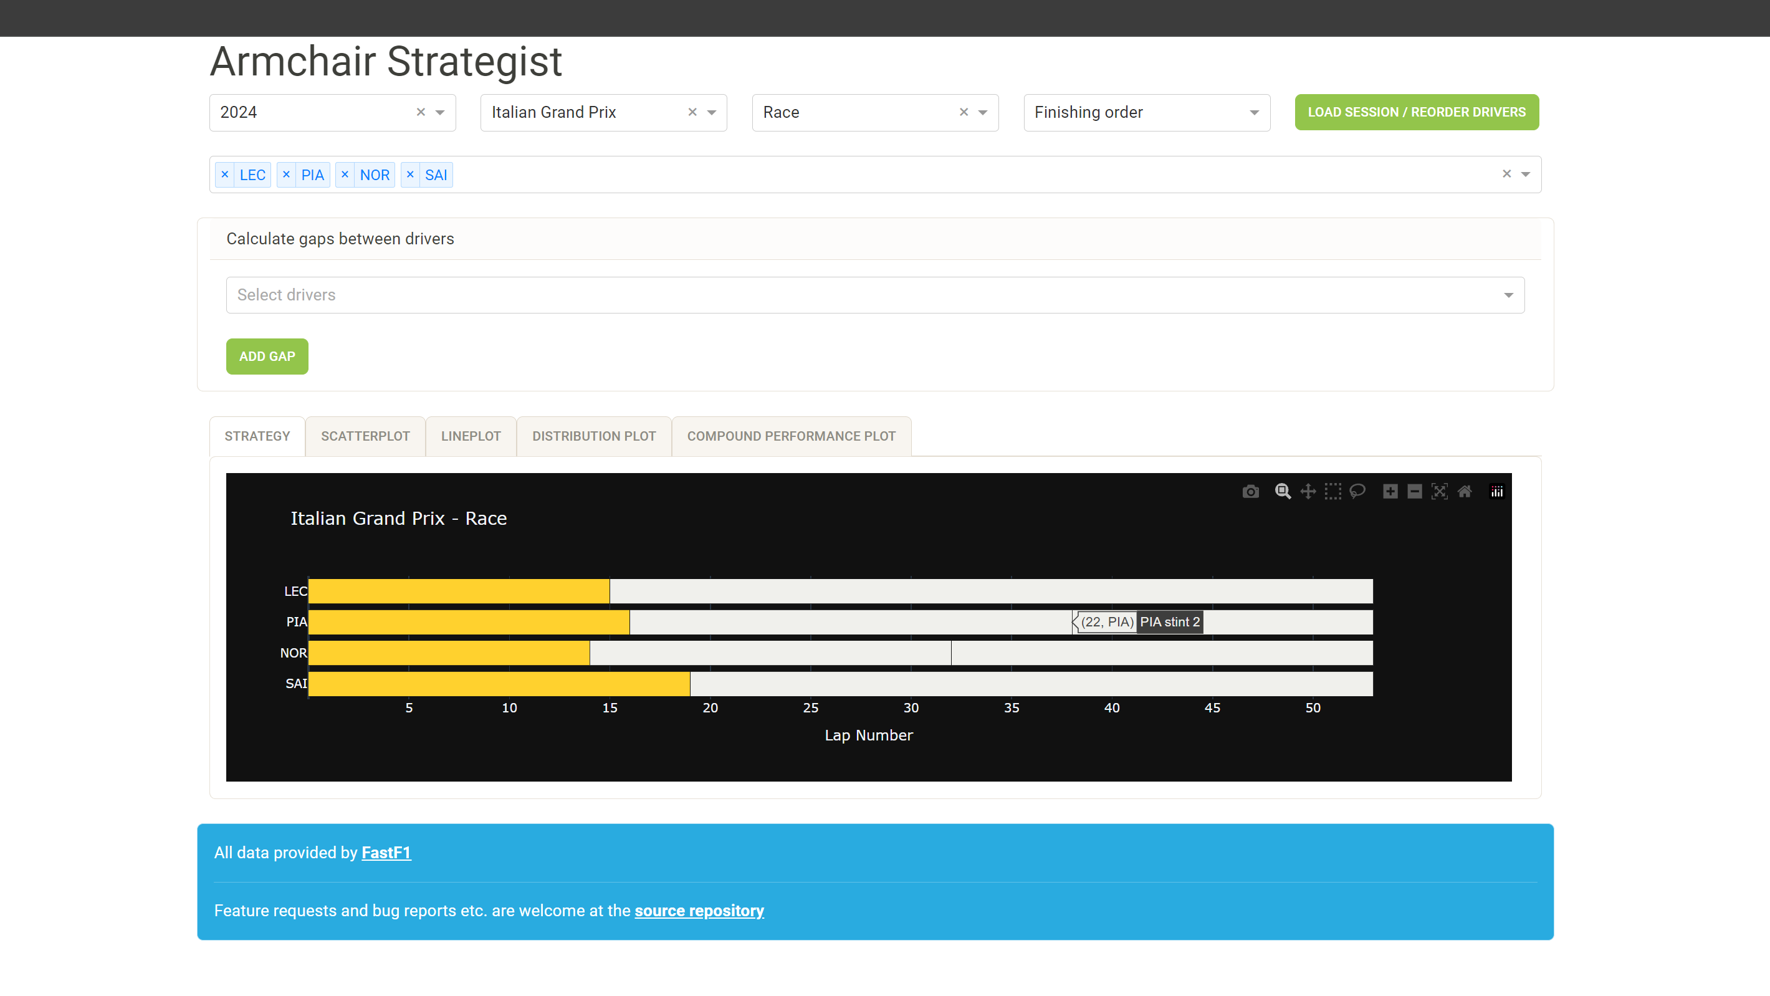Download the plot as a PNG image

coord(1251,491)
